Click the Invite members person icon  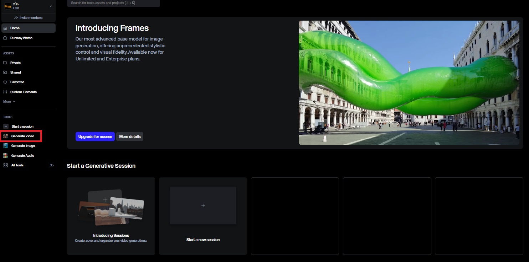click(16, 18)
